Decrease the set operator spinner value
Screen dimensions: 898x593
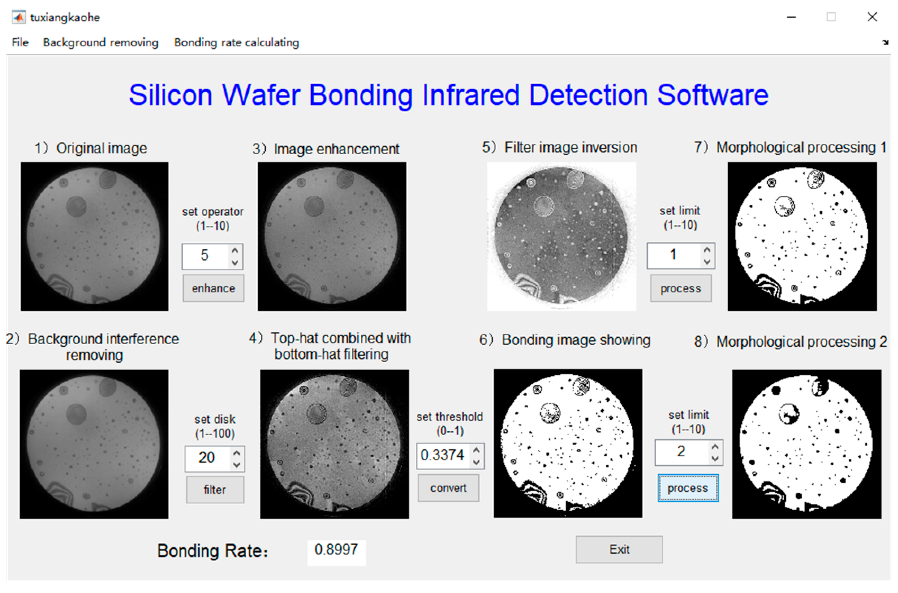[x=235, y=262]
